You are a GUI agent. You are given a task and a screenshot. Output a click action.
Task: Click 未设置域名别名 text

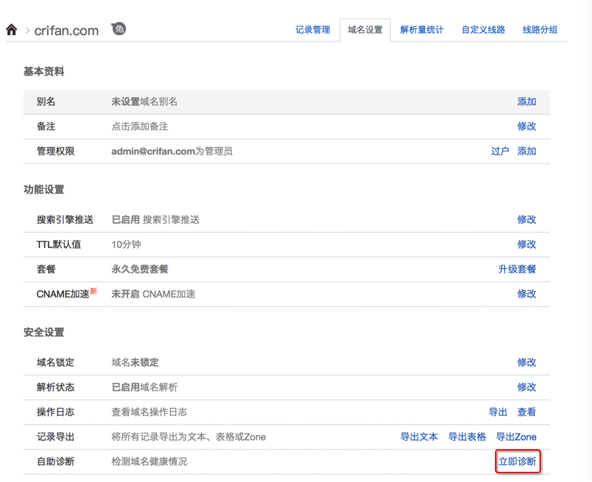coord(144,101)
